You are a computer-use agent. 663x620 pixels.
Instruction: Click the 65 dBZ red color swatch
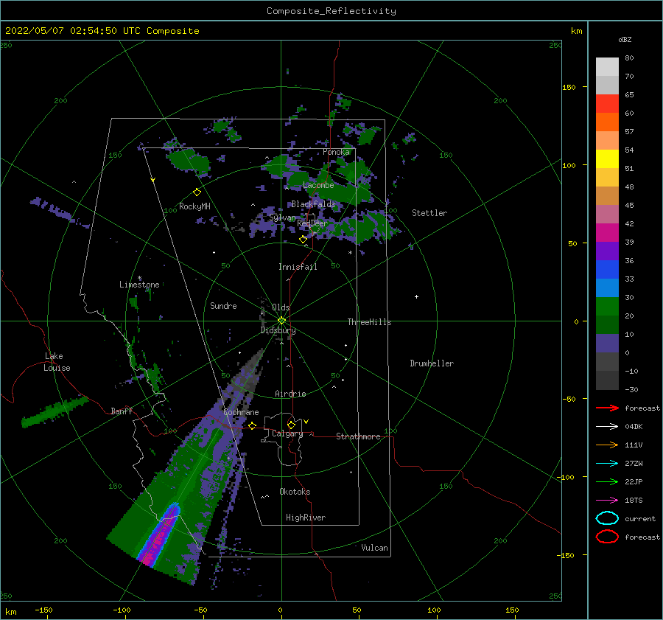tap(607, 104)
